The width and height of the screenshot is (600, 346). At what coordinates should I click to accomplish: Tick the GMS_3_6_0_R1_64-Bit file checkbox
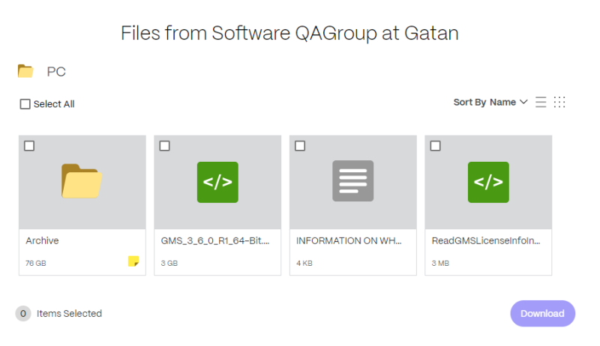(x=165, y=146)
